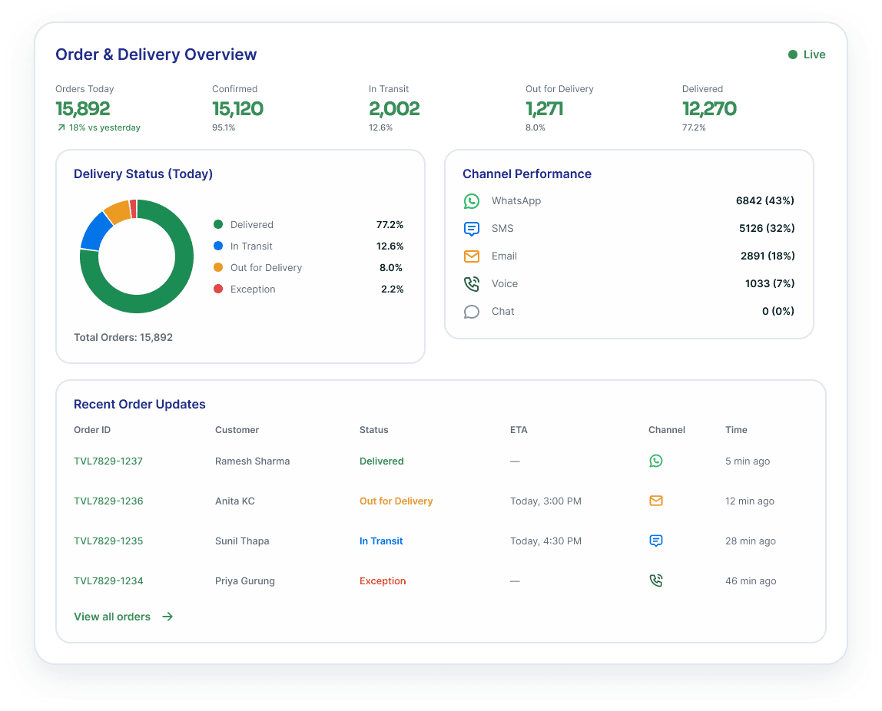
Task: Click the Channel column header
Action: click(x=667, y=430)
